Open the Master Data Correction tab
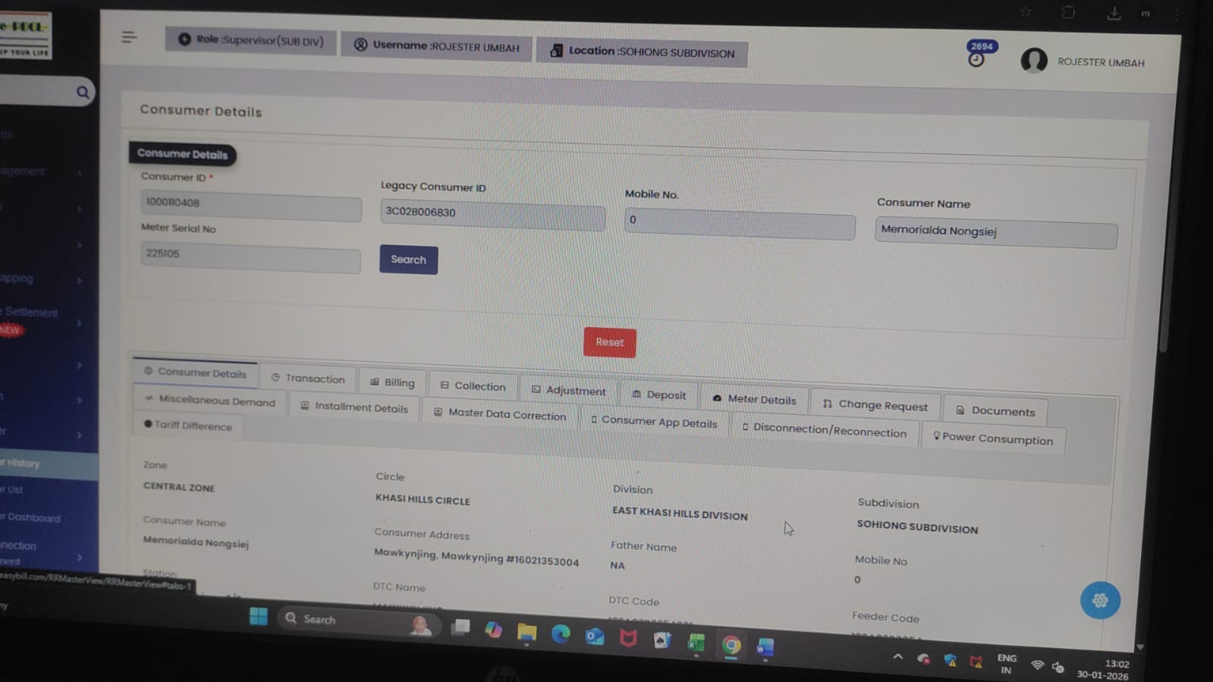This screenshot has height=682, width=1213. click(500, 414)
